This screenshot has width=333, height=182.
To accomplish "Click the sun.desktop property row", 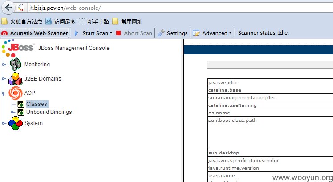I will point(270,153).
